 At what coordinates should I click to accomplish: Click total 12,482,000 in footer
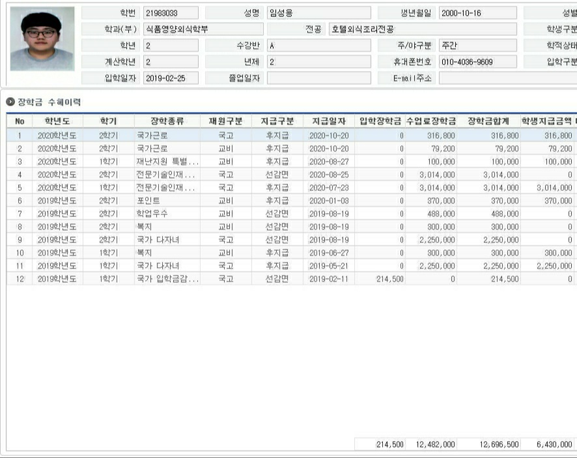pos(431,444)
